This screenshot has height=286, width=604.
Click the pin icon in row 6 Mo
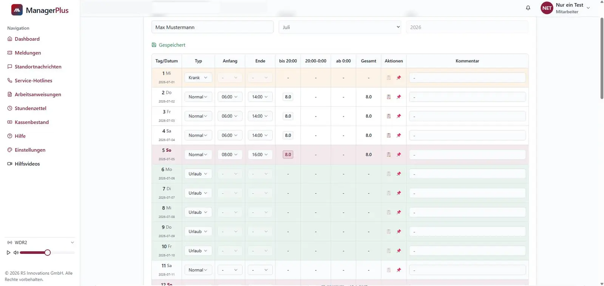point(399,174)
